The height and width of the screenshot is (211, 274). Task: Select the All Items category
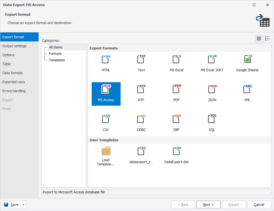coord(56,47)
